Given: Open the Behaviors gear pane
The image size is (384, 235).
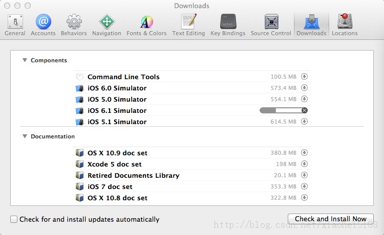Looking at the screenshot, I should (74, 25).
